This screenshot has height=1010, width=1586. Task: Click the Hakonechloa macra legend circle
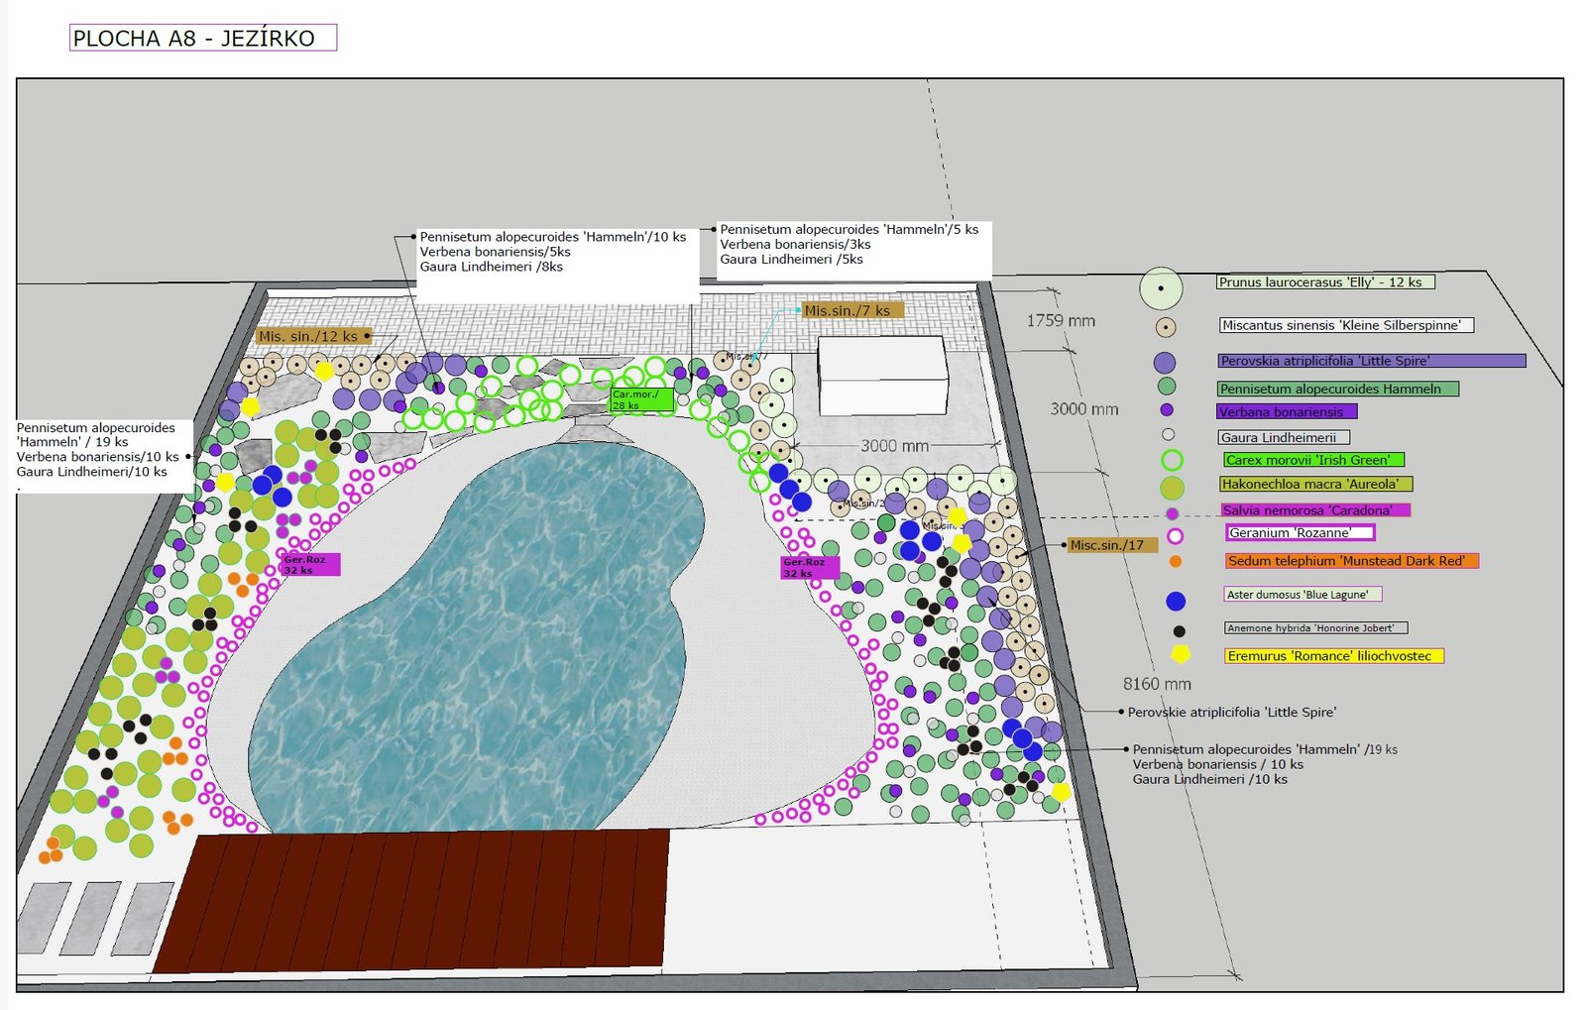[x=1172, y=487]
